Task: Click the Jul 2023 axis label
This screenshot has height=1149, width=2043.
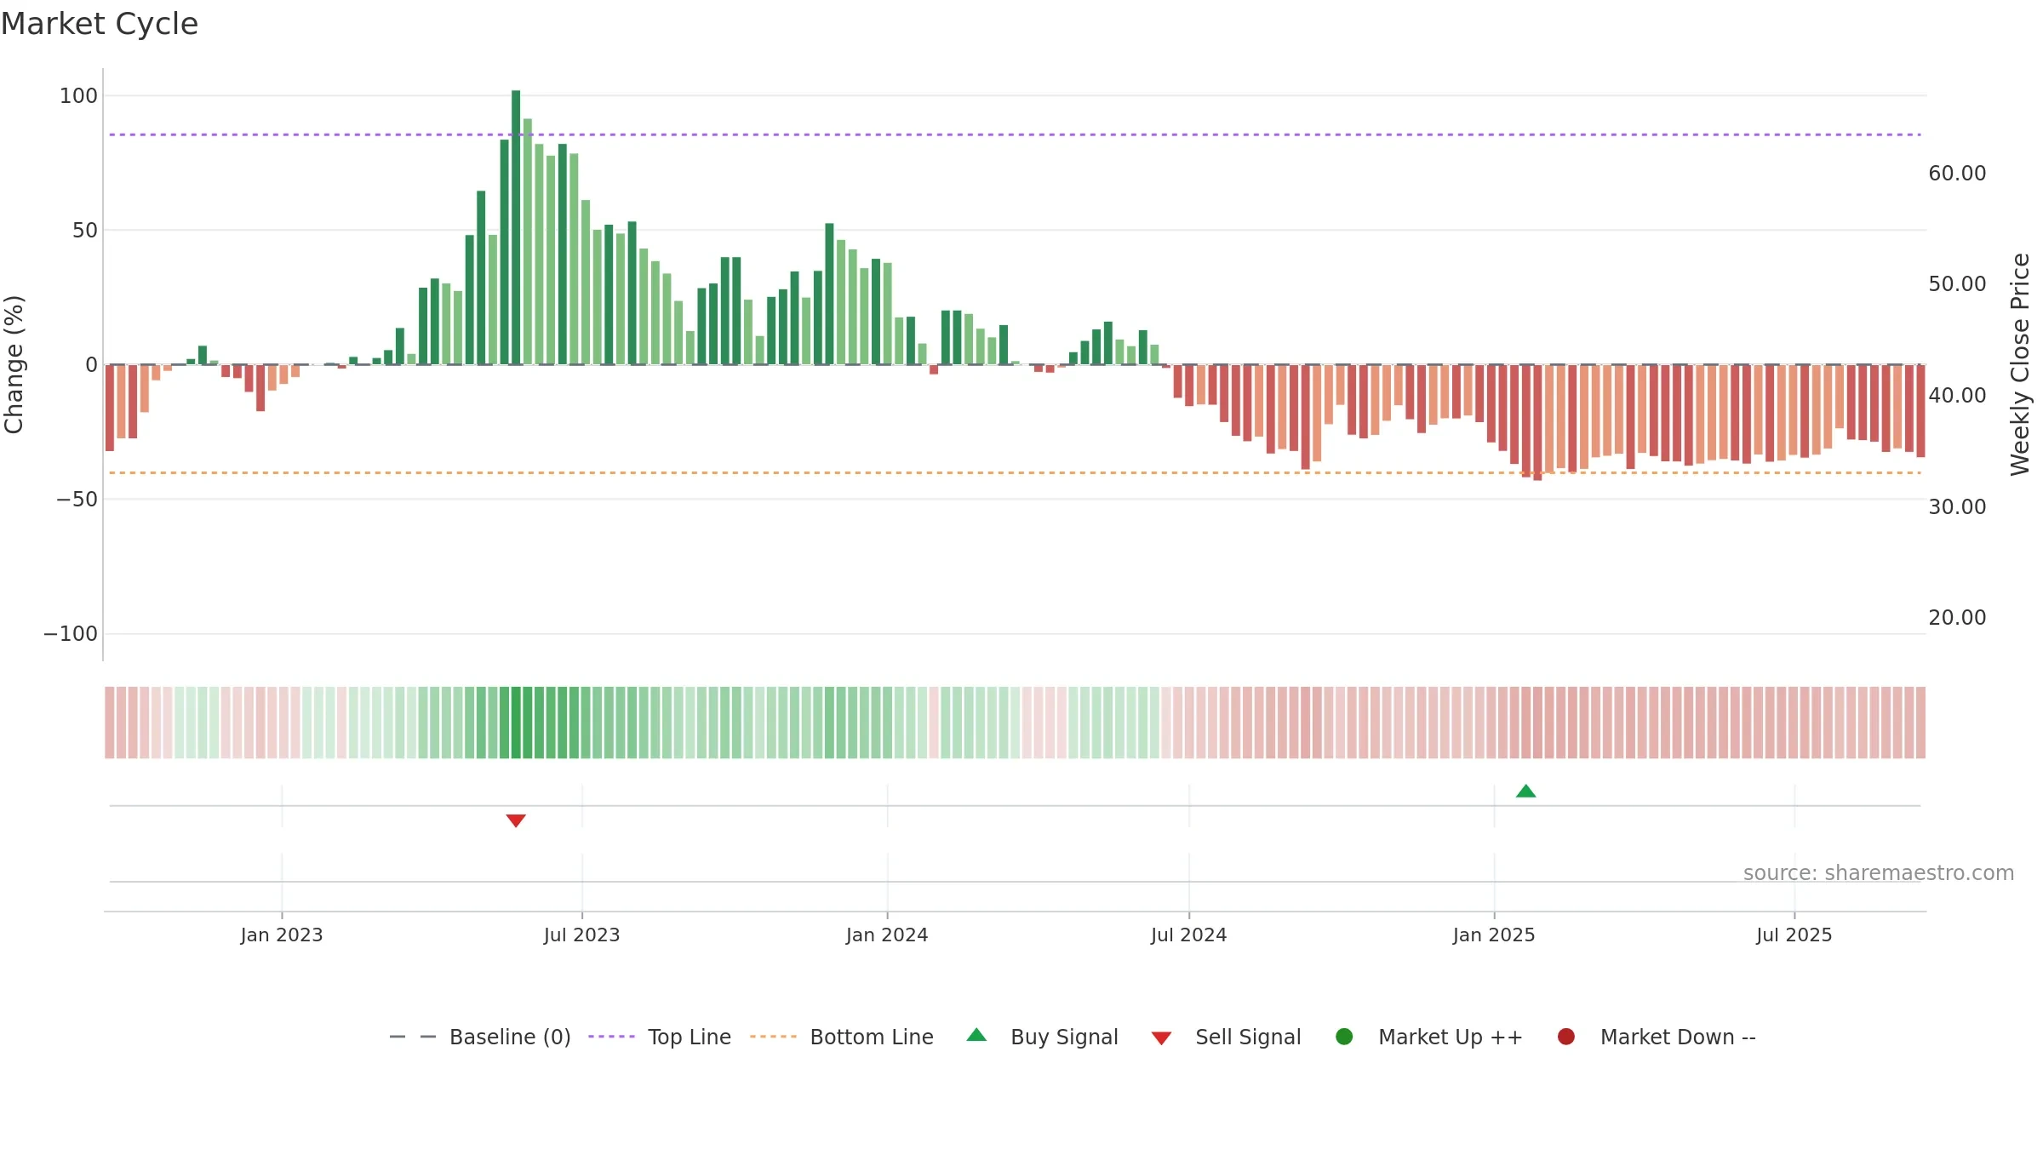Action: (x=582, y=935)
